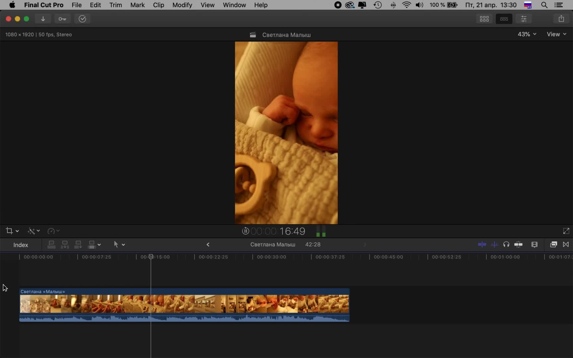Open the Trim menu
This screenshot has width=573, height=358.
[115, 5]
